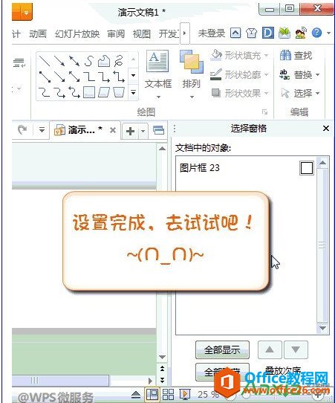The width and height of the screenshot is (335, 403).
Task: Open the new tab plus dropdown arrow
Action: coord(143,131)
